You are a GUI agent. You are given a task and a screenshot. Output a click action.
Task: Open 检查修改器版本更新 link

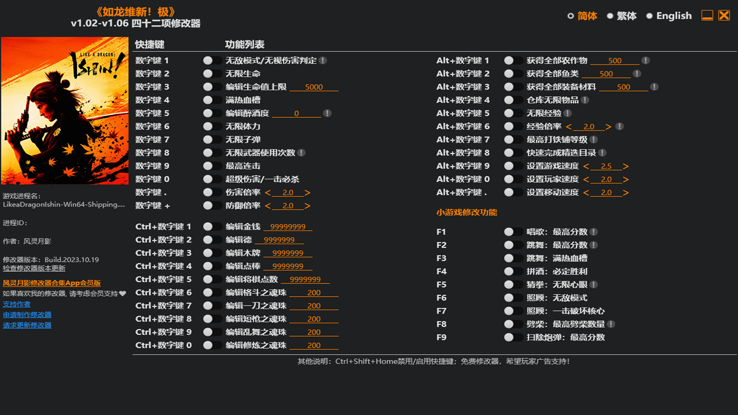point(34,268)
